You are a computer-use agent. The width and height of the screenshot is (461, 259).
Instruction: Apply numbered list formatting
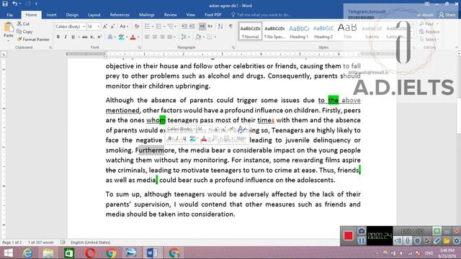[x=158, y=27]
